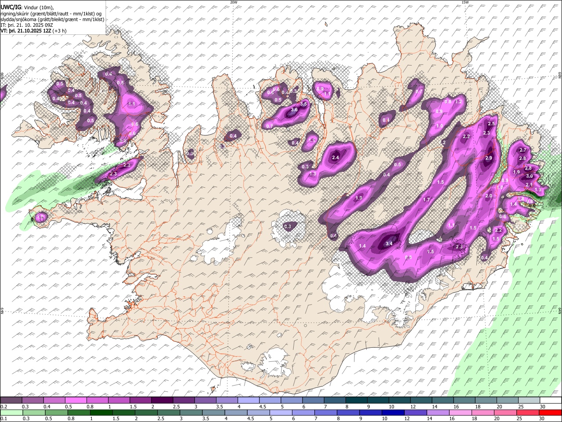The width and height of the screenshot is (562, 422).
Task: Click the 2.0 value in east Iceland
Action: click(x=489, y=196)
